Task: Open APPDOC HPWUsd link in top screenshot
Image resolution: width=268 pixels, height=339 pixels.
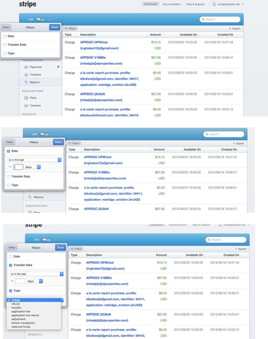Action: click(x=94, y=42)
